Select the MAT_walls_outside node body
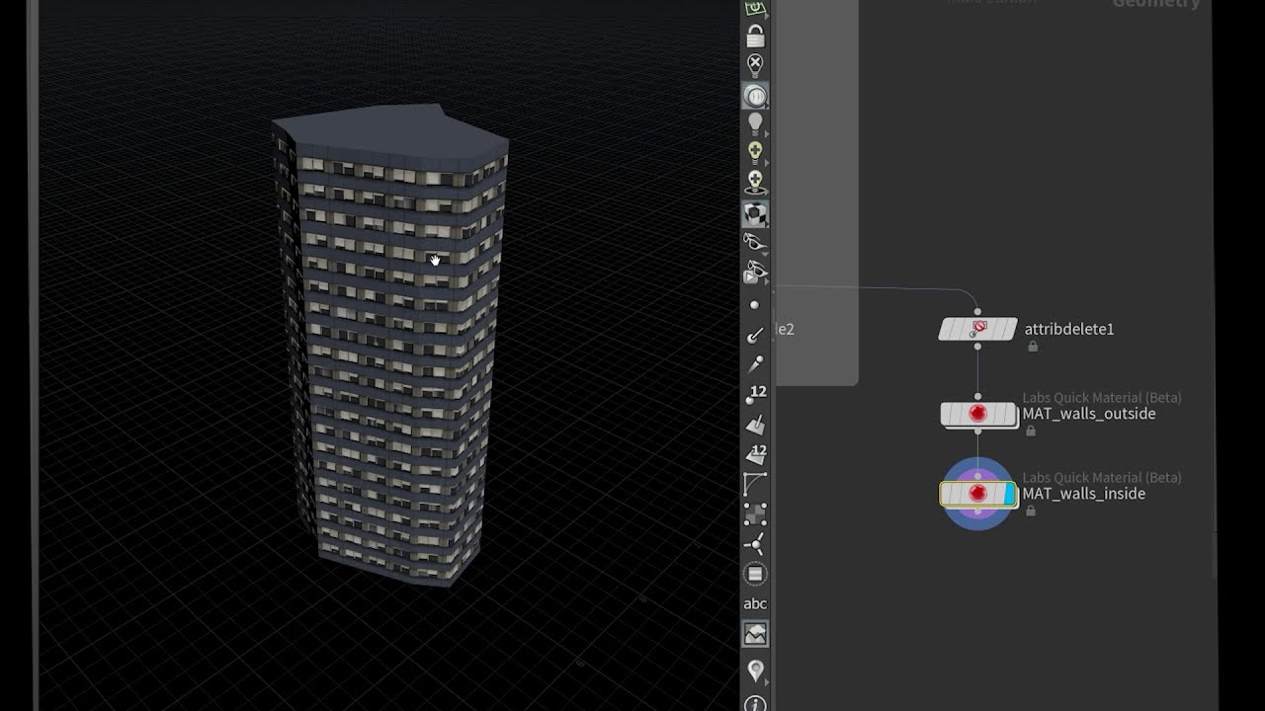The height and width of the screenshot is (711, 1265). [x=978, y=414]
